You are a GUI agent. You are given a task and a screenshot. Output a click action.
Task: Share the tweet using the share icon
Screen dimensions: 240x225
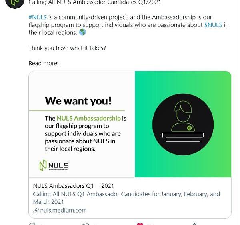click(x=194, y=224)
